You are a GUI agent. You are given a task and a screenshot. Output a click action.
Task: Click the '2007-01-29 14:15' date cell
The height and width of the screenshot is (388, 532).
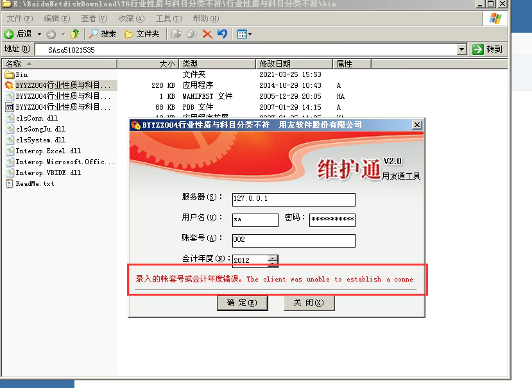290,107
